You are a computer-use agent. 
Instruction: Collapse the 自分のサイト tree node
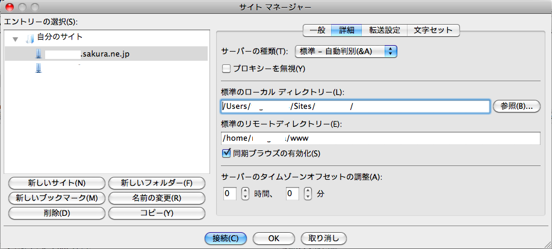(x=16, y=39)
